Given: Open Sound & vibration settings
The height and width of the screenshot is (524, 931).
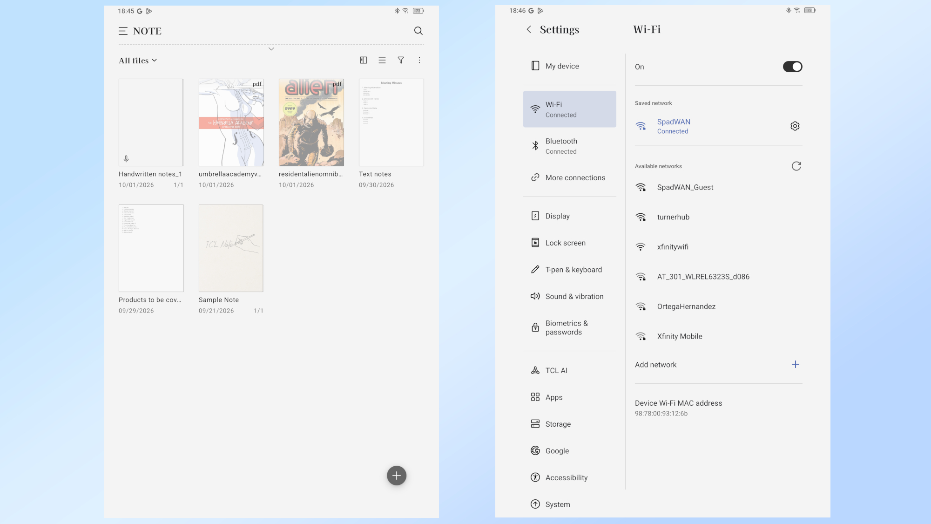Looking at the screenshot, I should tap(569, 296).
